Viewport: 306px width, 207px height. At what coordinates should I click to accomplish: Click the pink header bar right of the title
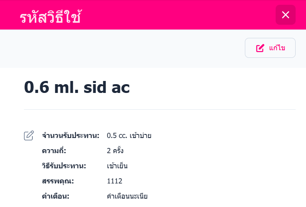tap(180, 15)
